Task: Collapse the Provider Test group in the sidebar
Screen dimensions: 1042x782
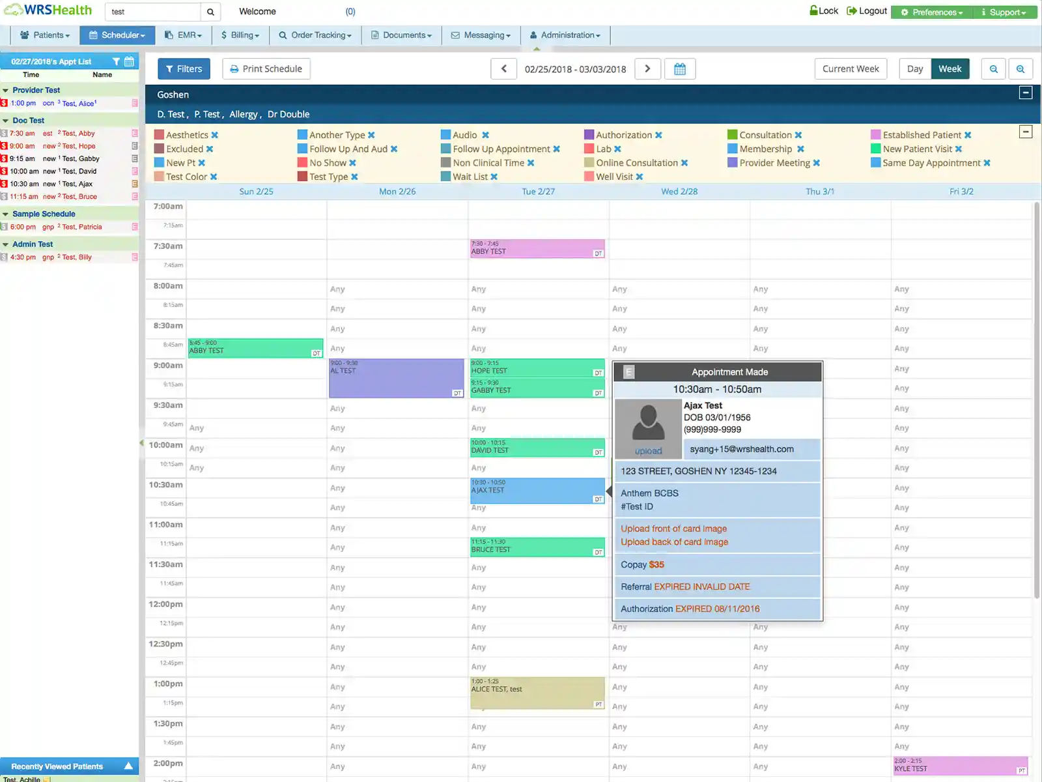Action: [7, 90]
